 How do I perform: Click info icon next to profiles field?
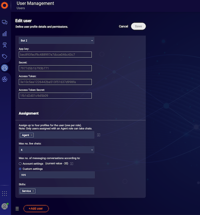pos(99,135)
